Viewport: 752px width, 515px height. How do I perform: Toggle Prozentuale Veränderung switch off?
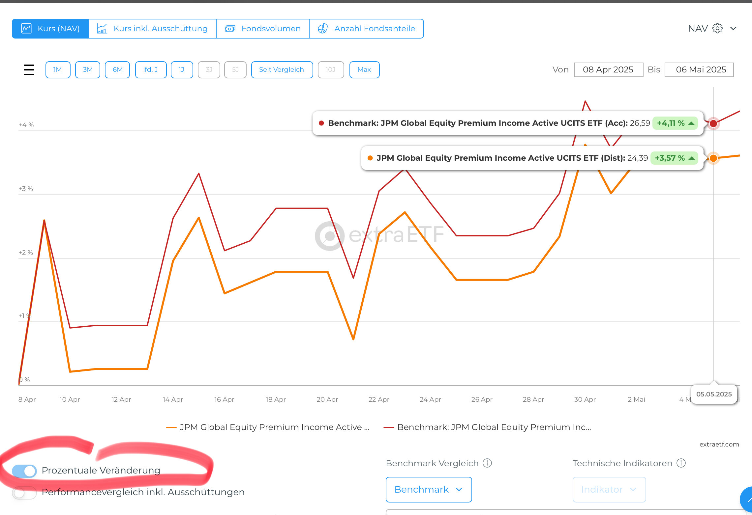pyautogui.click(x=24, y=471)
